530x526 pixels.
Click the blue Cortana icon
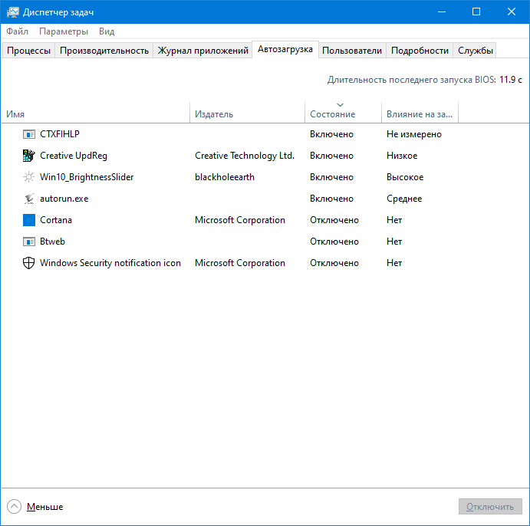[28, 220]
